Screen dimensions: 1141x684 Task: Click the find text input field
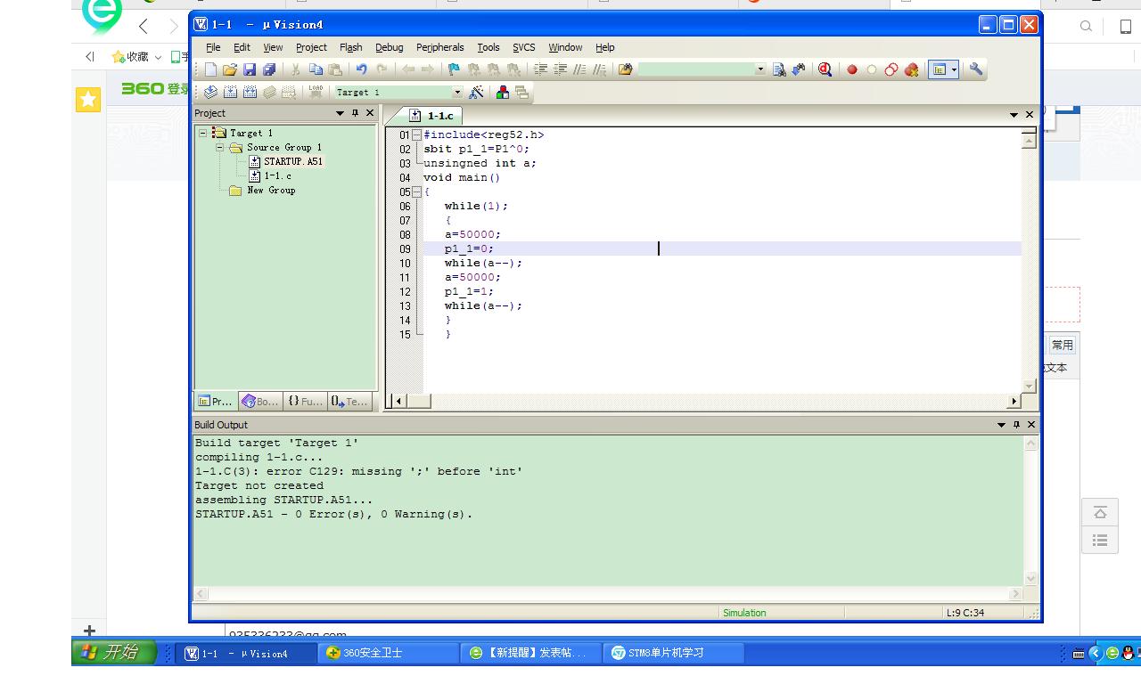[x=696, y=69]
